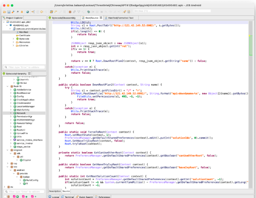Open the References tab
This screenshot has width=256, height=198.
pos(102,197)
